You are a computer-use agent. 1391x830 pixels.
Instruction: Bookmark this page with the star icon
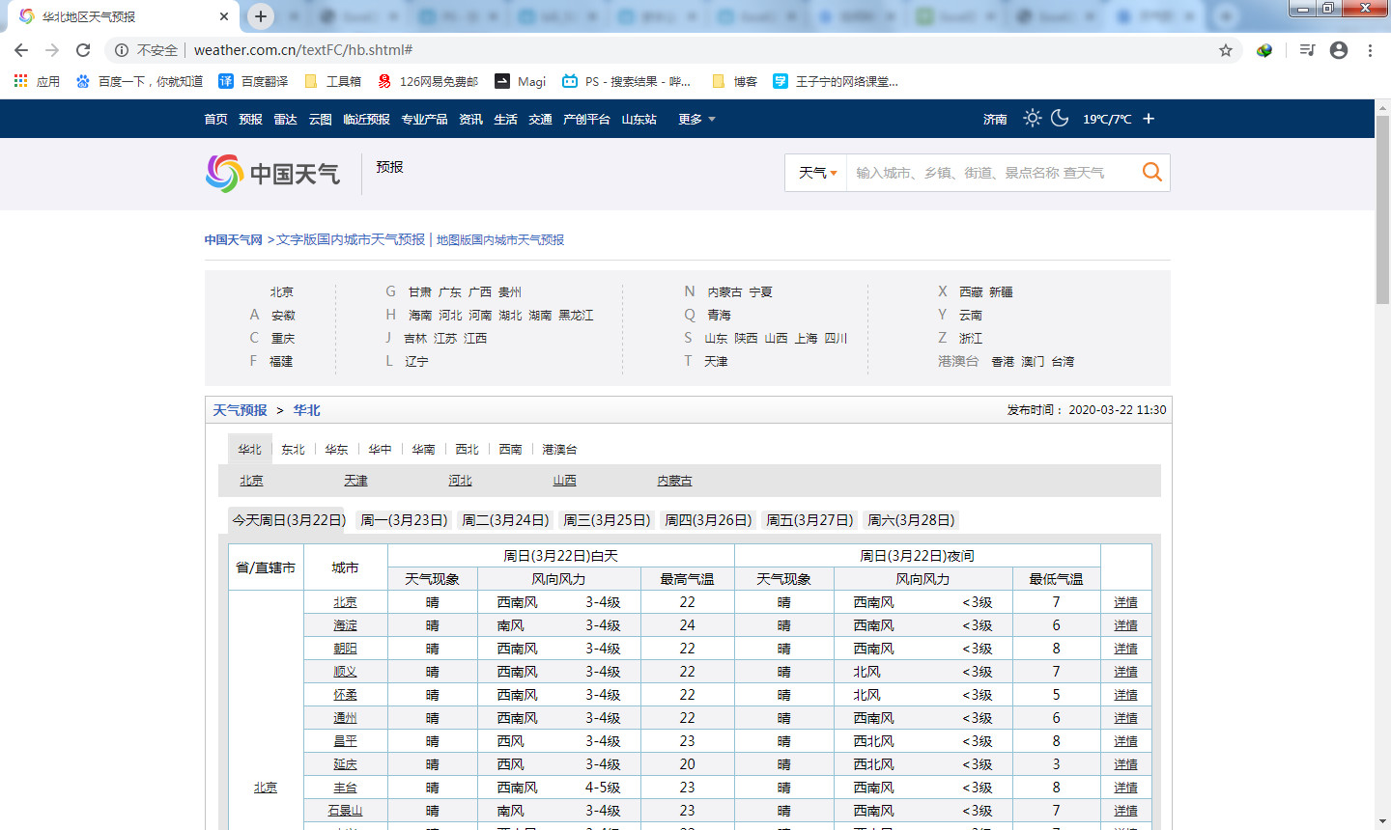click(x=1226, y=50)
